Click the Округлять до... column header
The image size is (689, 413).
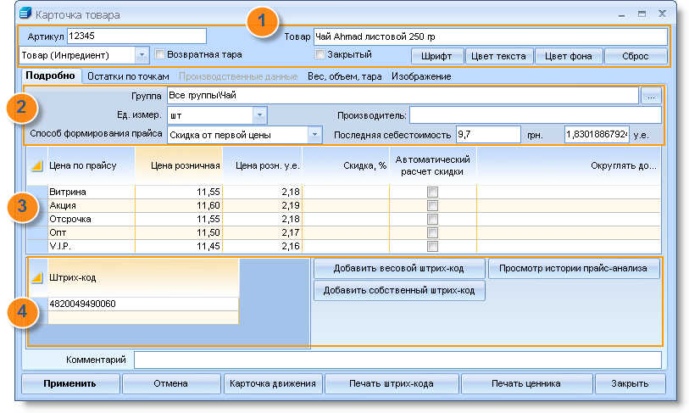coord(569,166)
